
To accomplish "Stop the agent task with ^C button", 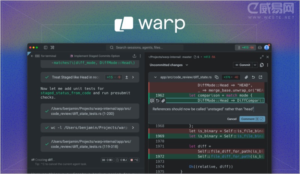I will coord(134,160).
